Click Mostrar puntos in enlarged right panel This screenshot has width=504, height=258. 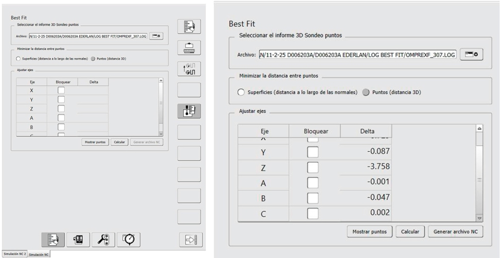coord(370,232)
